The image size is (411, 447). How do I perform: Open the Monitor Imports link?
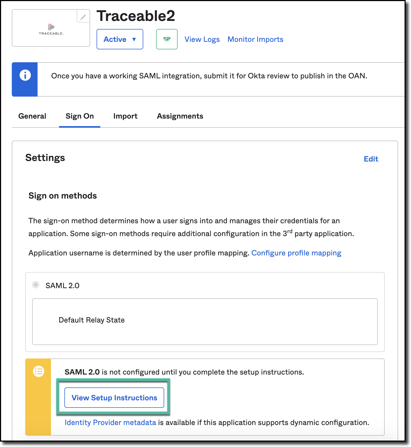click(x=255, y=39)
